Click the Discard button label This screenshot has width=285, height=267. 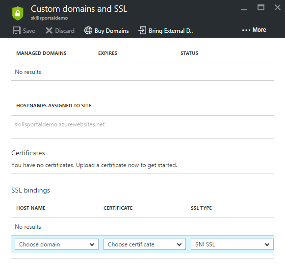[65, 31]
